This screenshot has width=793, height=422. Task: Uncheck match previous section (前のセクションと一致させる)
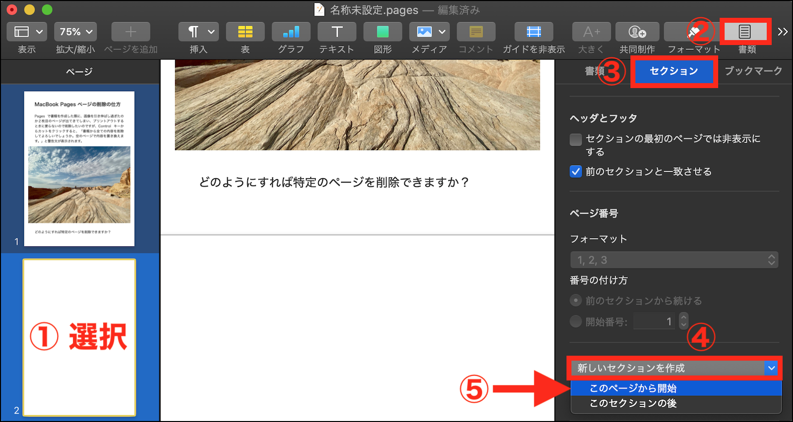[x=575, y=172]
